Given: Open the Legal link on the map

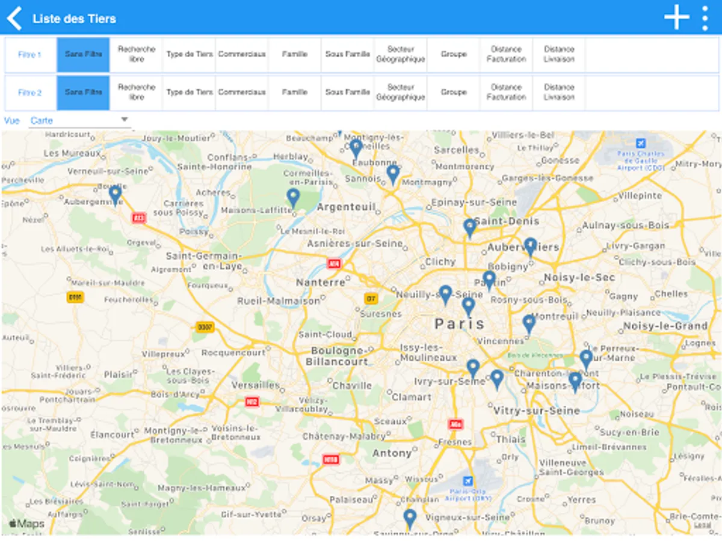Looking at the screenshot, I should coord(702,525).
